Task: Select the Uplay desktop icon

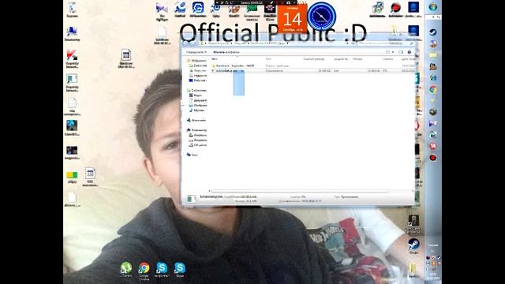Action: click(215, 9)
